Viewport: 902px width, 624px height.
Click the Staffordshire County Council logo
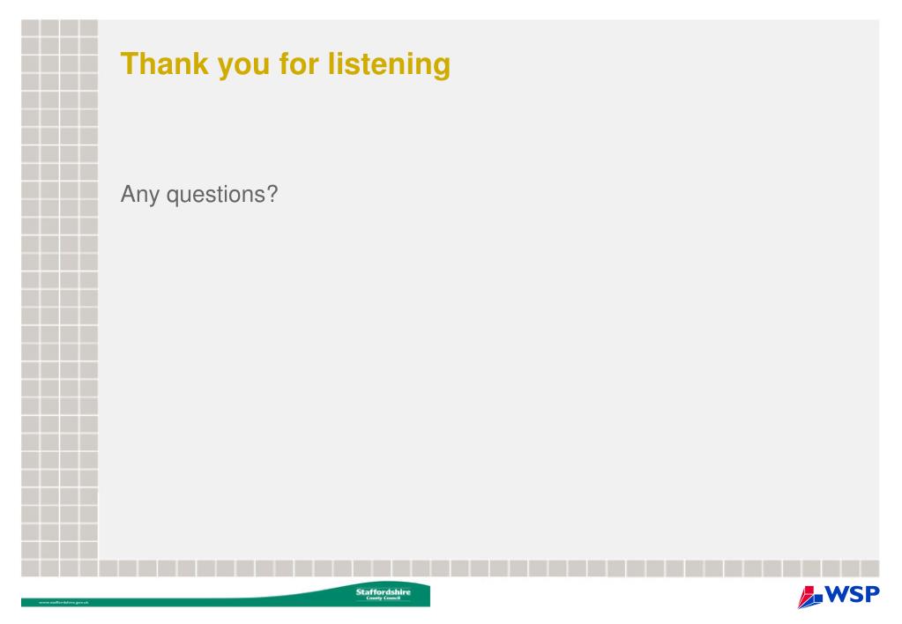(384, 594)
